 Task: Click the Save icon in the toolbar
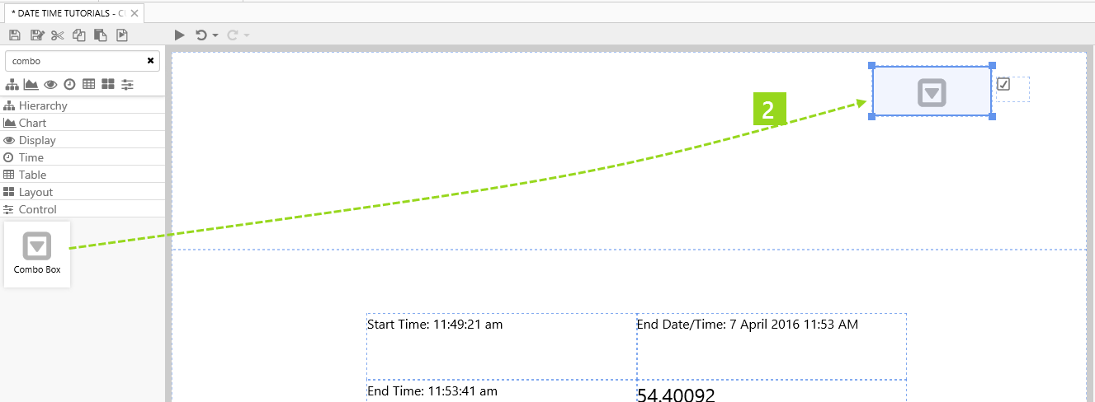tap(13, 35)
